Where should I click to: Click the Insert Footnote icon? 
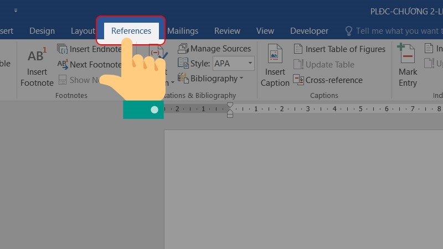37,57
